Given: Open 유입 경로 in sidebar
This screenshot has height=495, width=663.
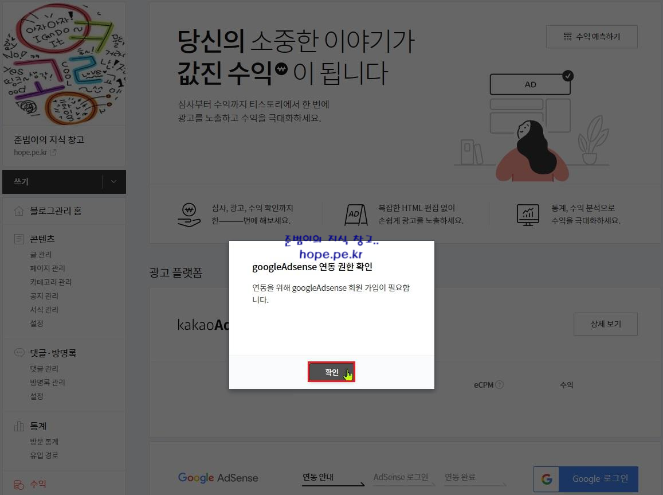Looking at the screenshot, I should (x=44, y=455).
